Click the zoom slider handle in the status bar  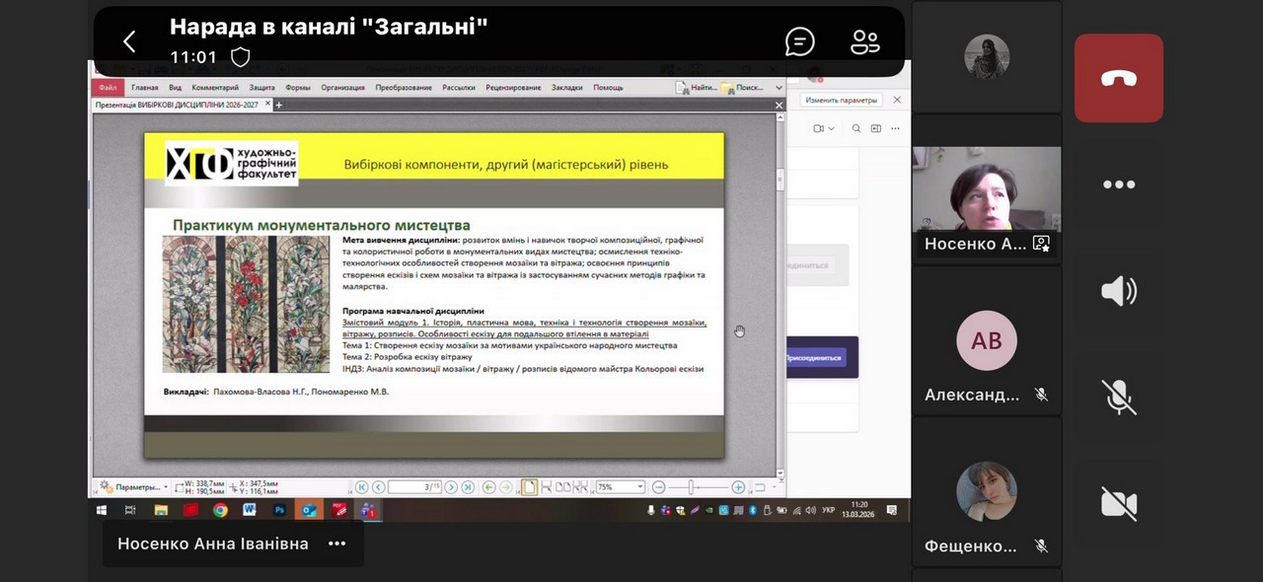[691, 487]
